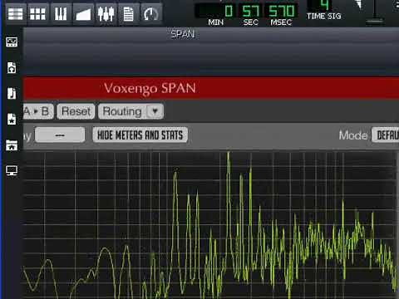Open the playlist view icon
The width and height of the screenshot is (399, 299).
click(16, 14)
